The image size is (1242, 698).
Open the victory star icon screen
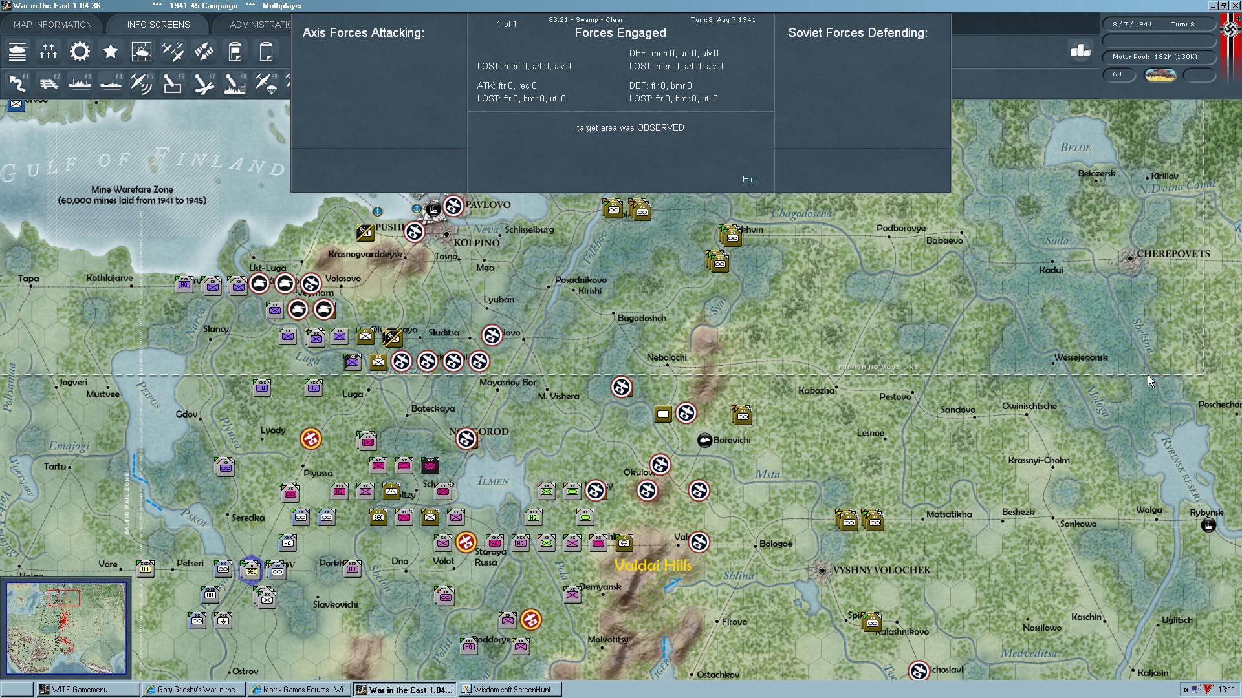click(x=111, y=52)
